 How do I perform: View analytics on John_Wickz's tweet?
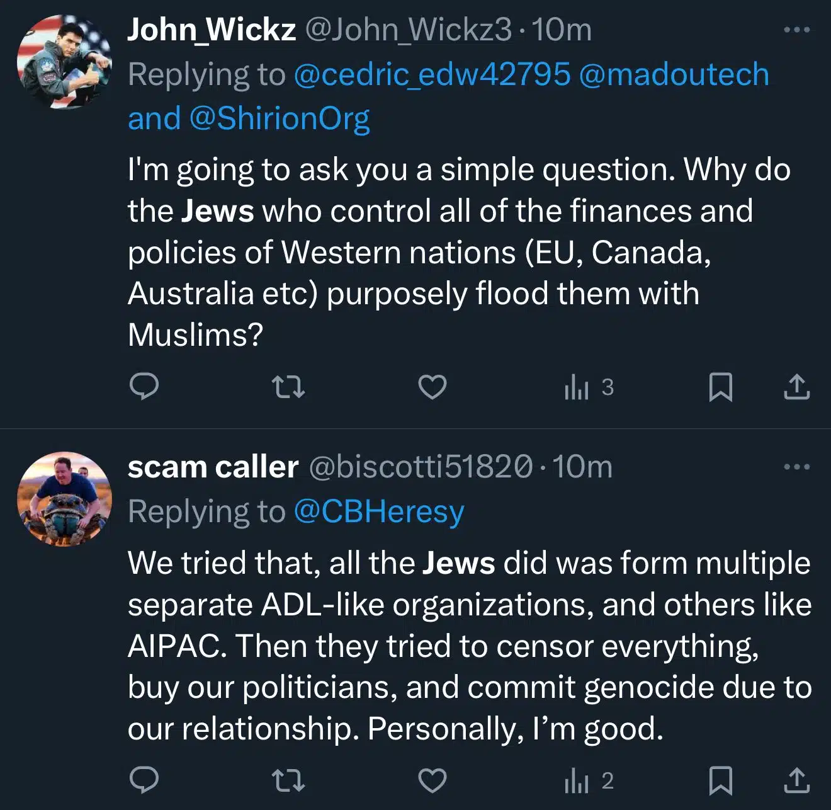coord(588,387)
